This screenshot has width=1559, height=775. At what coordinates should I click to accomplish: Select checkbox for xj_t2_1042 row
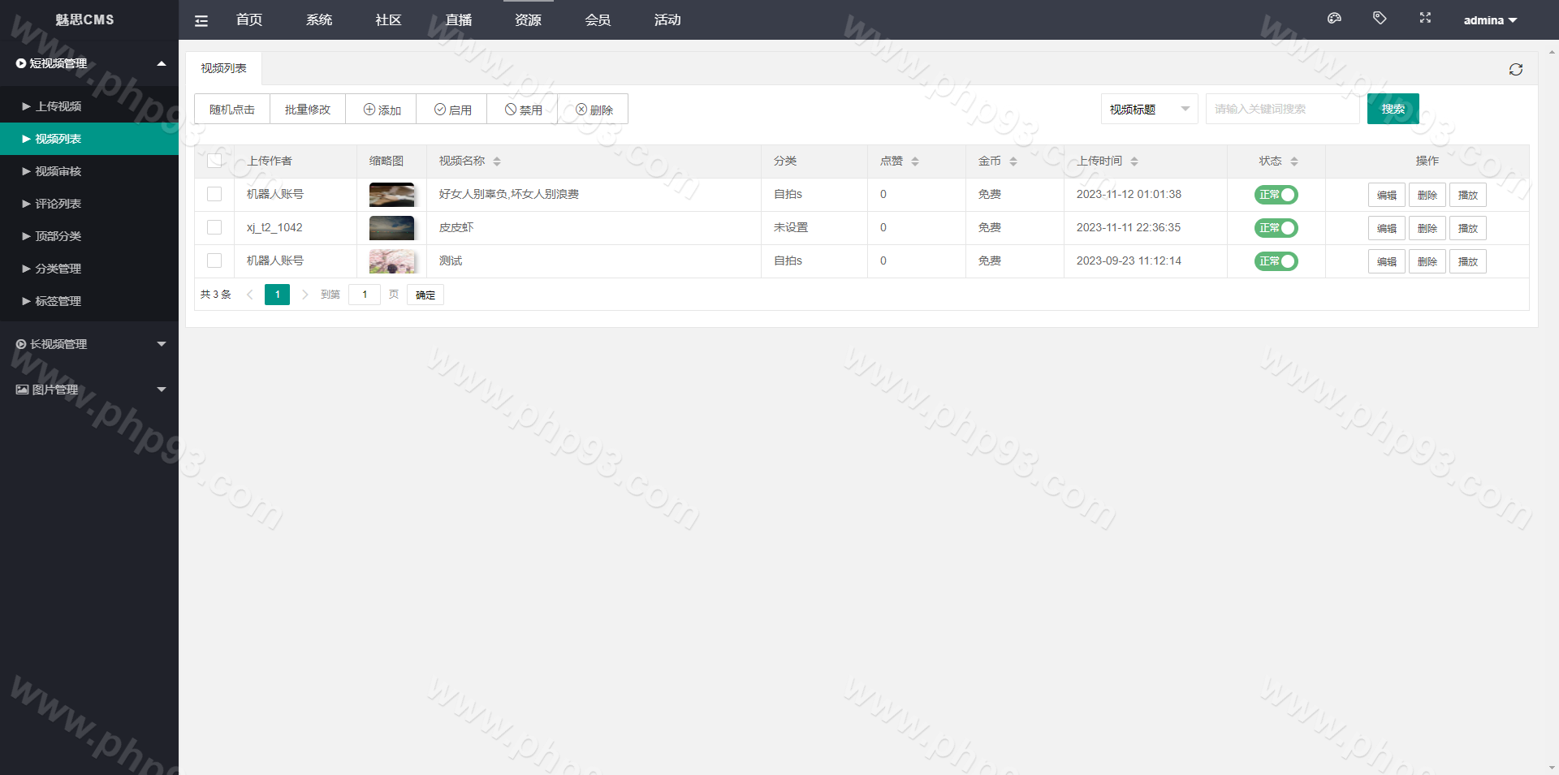(214, 227)
